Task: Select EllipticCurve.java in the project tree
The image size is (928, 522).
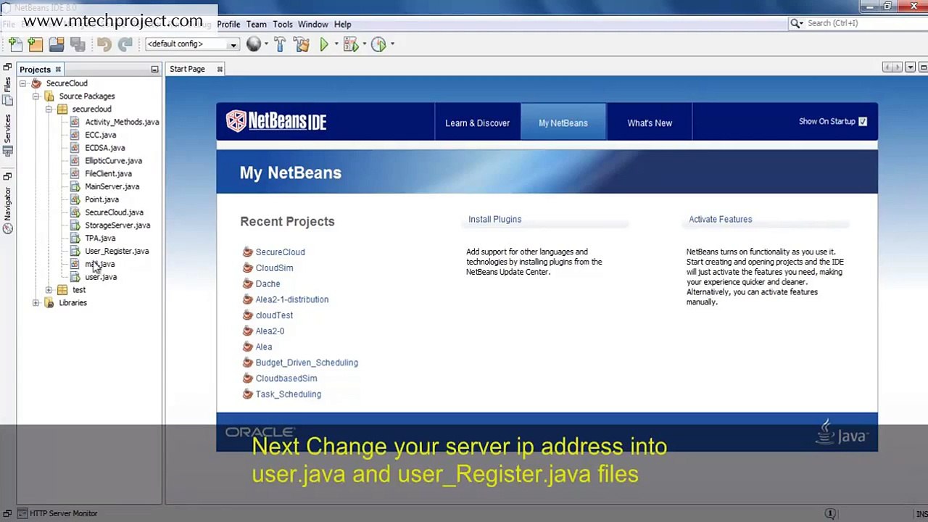Action: pyautogui.click(x=113, y=161)
